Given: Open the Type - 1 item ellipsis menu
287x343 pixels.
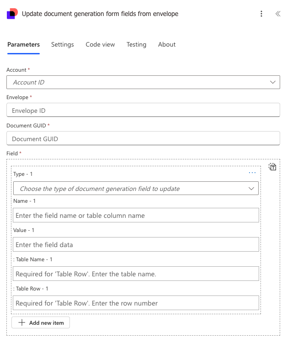Looking at the screenshot, I should (x=252, y=173).
